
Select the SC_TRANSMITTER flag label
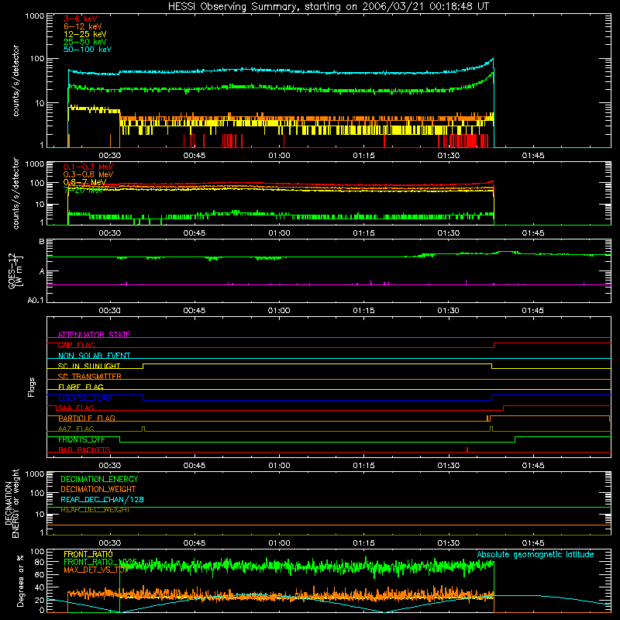tap(89, 377)
